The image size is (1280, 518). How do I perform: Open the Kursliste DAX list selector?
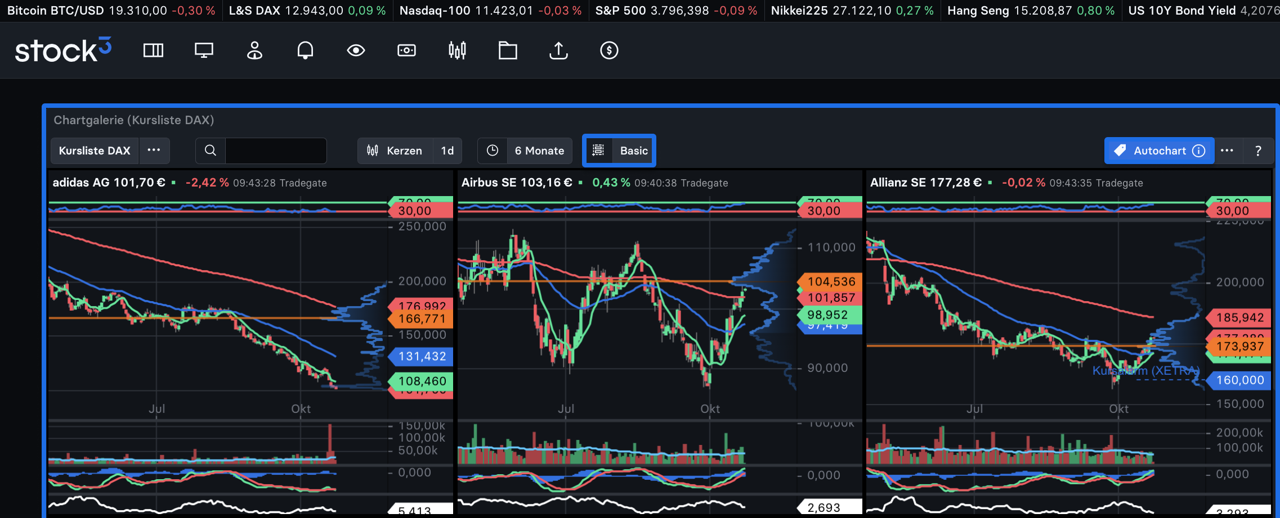pyautogui.click(x=95, y=151)
